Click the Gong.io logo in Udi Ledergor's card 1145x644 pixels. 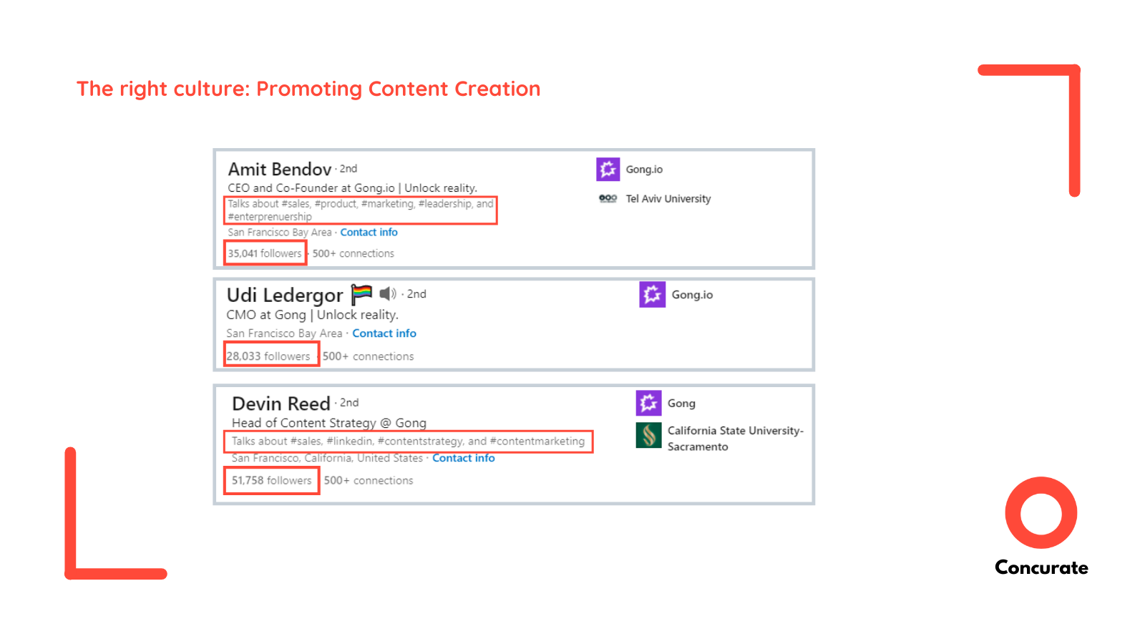[x=652, y=294]
